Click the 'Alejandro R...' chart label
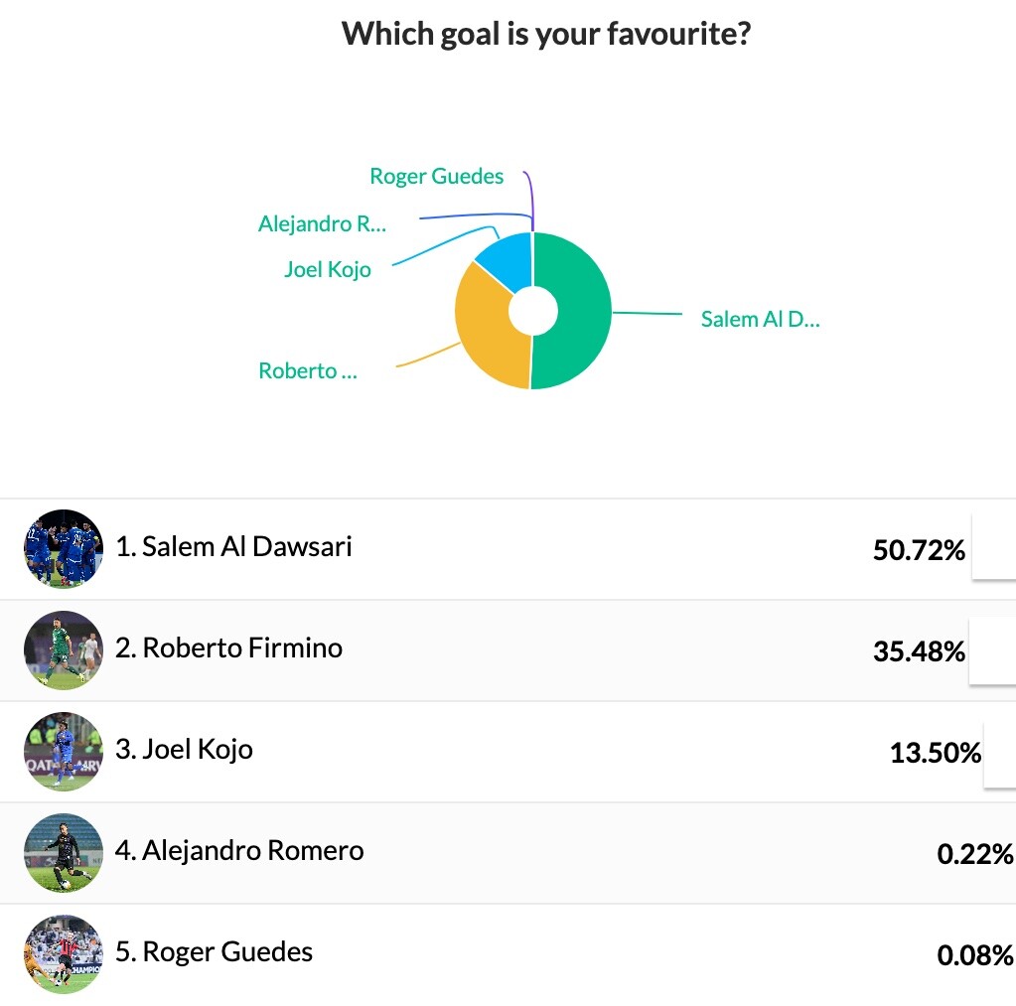The width and height of the screenshot is (1016, 1006). tap(322, 224)
